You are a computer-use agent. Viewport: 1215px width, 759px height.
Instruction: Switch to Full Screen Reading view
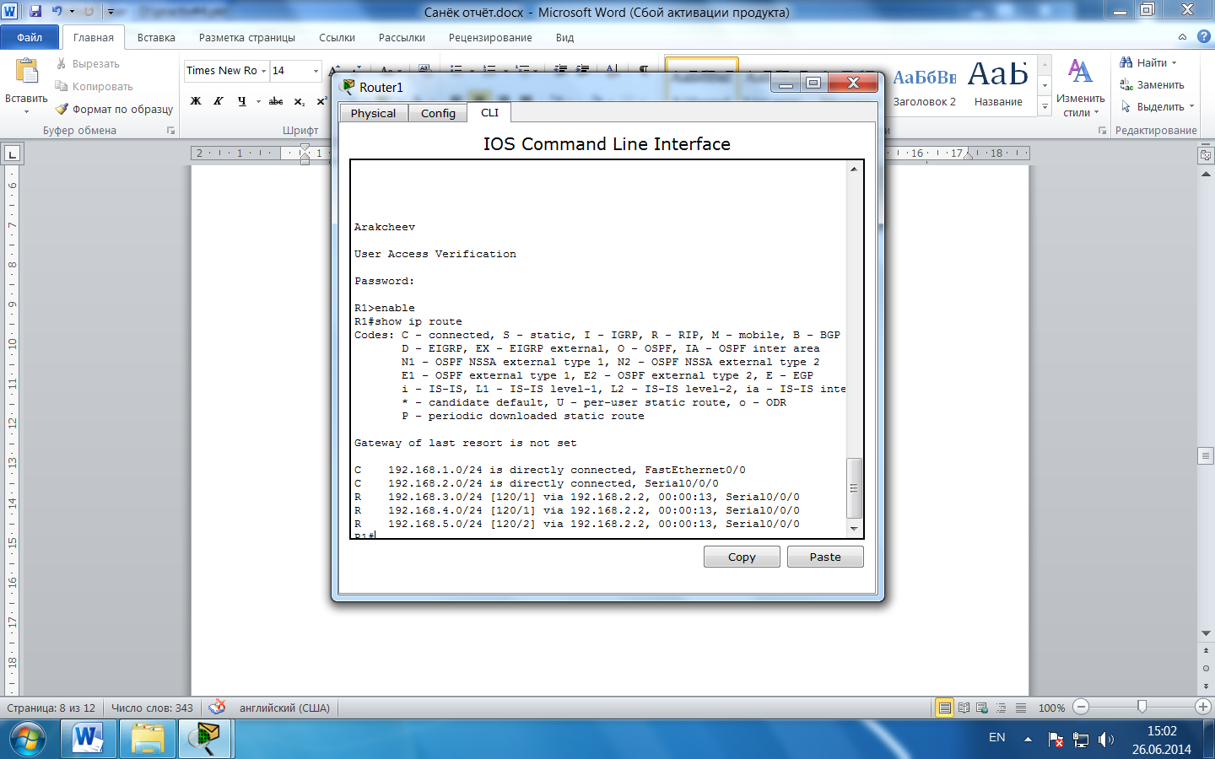click(964, 708)
